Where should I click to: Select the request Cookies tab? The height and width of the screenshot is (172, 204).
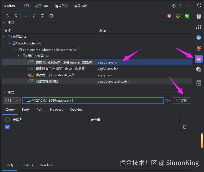pyautogui.click(x=76, y=110)
